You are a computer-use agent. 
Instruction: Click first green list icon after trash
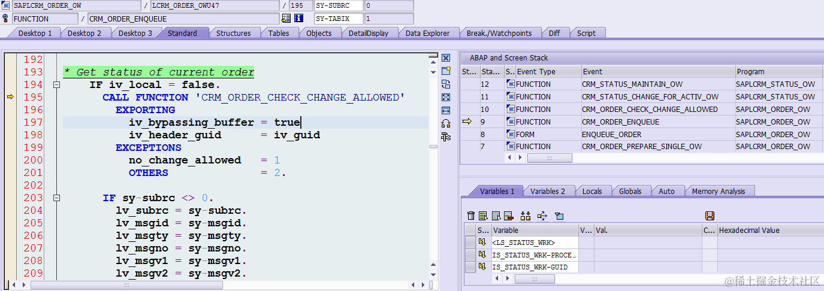(483, 216)
